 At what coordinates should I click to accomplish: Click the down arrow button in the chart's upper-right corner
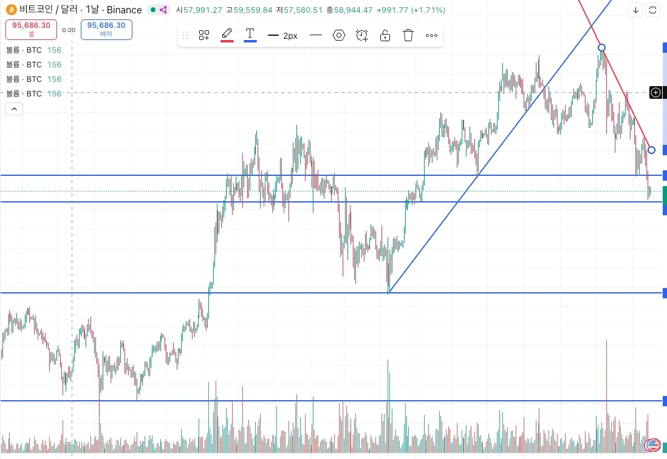coord(635,10)
